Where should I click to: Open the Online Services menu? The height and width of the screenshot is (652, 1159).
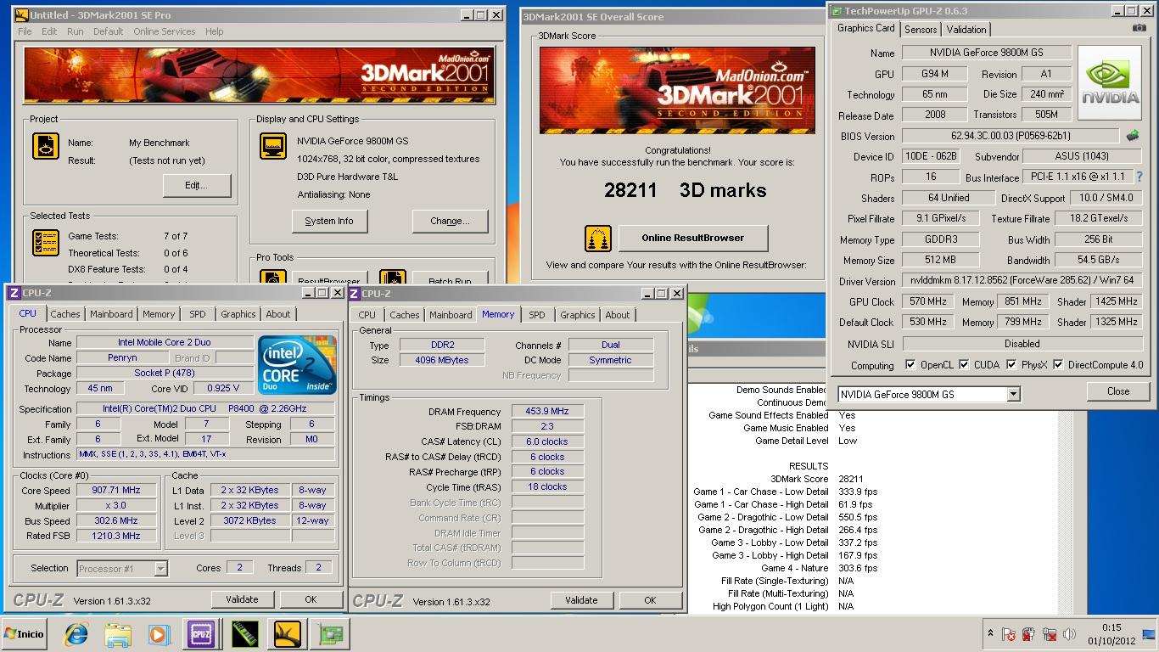point(164,31)
